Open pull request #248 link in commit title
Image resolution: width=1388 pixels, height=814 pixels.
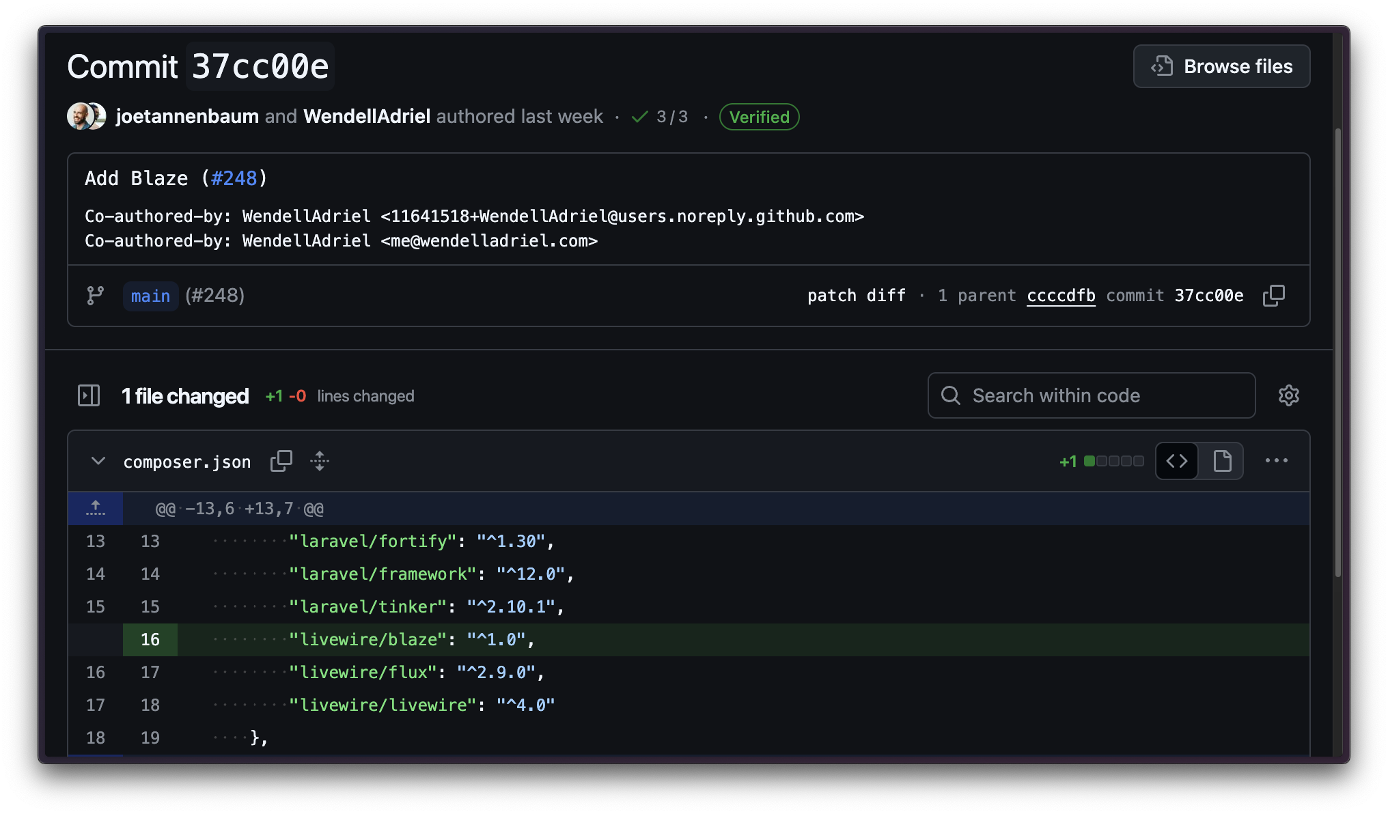pos(234,178)
